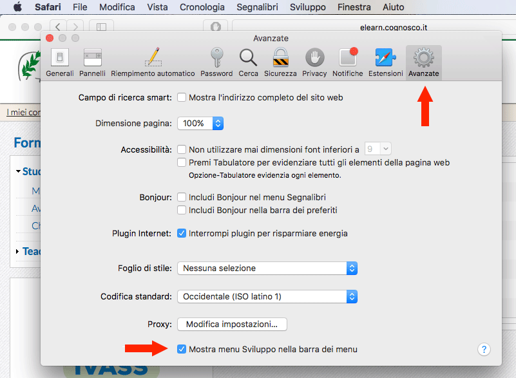Open the Finestra menu

coord(354,7)
